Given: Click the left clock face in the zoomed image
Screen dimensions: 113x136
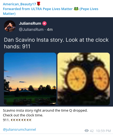Looking at the screenshot, I should 76,79.
